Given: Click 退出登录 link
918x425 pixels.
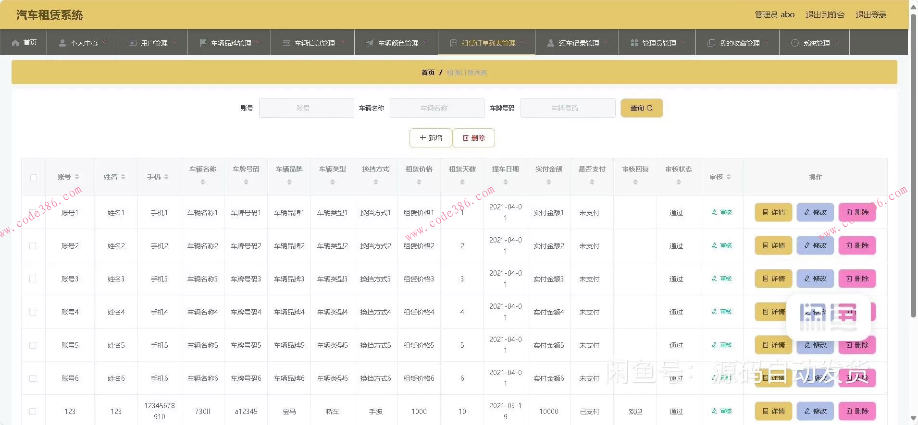Looking at the screenshot, I should pos(871,15).
